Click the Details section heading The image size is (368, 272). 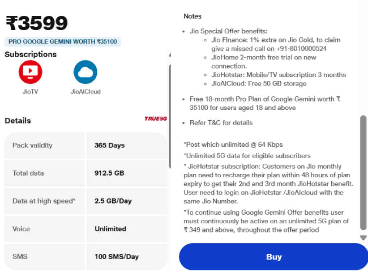(x=17, y=121)
